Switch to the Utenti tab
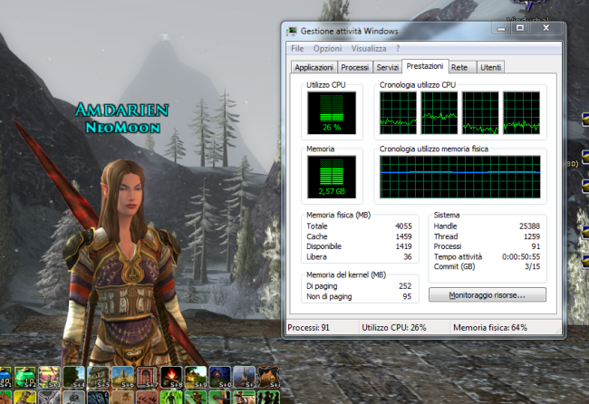This screenshot has height=404, width=589. click(490, 67)
